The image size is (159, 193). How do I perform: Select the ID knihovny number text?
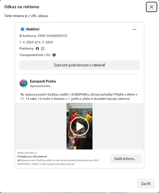point(52,36)
